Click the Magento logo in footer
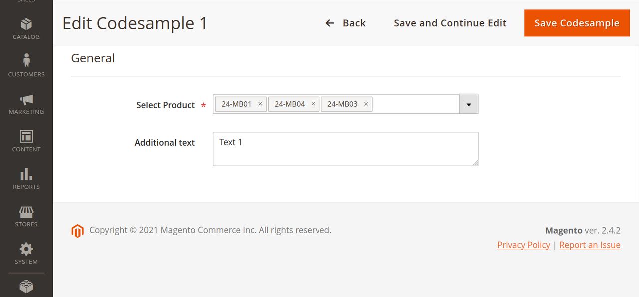This screenshot has height=297, width=639. point(77,231)
